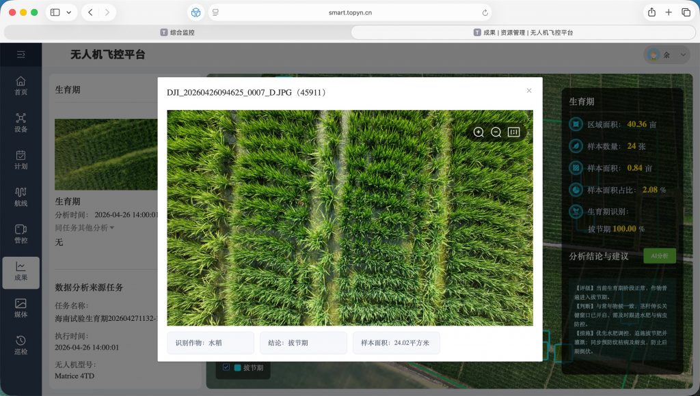Collapse the sidebar with the hamburger icon
This screenshot has width=700, height=396.
21,55
